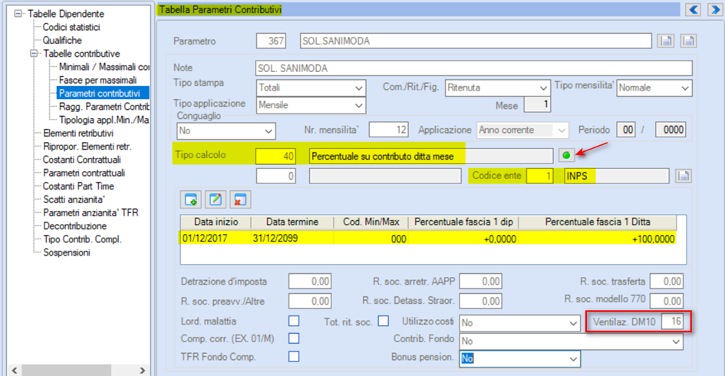Open lookup icon next to INPS field
The height and width of the screenshot is (376, 725).
pos(684,176)
